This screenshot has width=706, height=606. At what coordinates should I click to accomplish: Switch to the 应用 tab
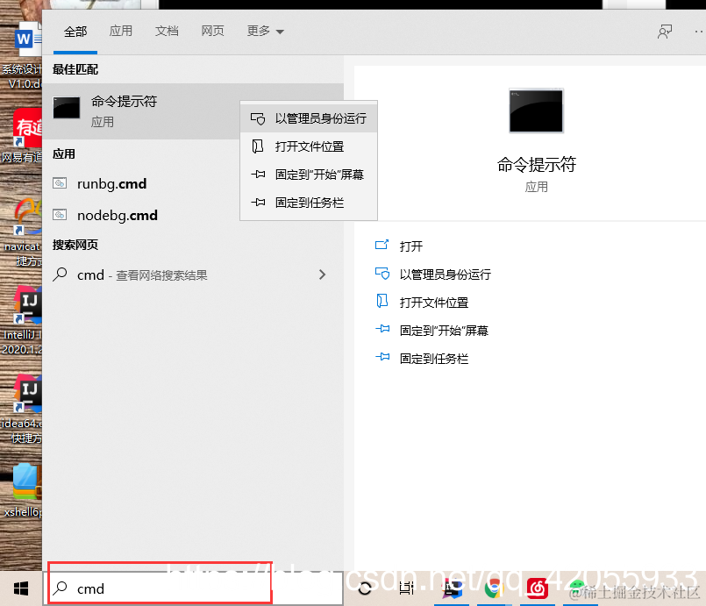pyautogui.click(x=121, y=30)
